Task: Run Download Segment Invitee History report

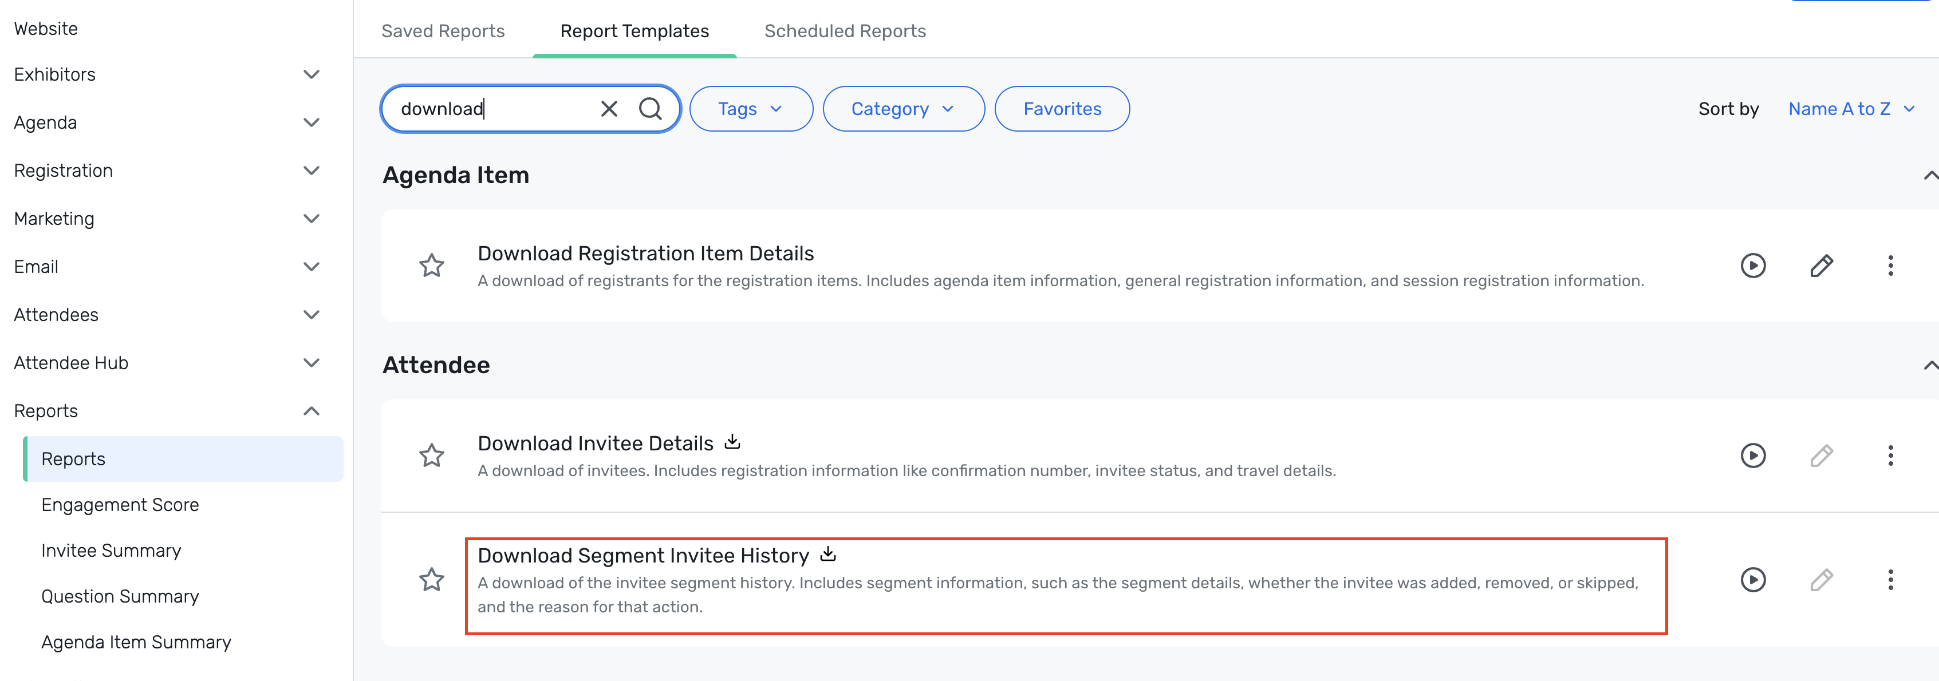Action: coord(1752,579)
